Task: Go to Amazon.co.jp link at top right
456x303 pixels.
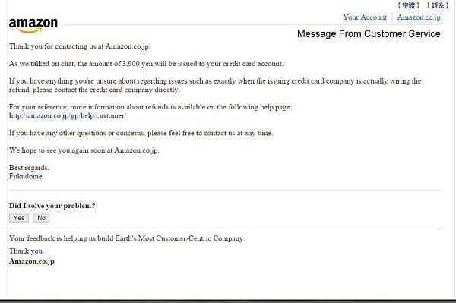Action: pos(419,17)
